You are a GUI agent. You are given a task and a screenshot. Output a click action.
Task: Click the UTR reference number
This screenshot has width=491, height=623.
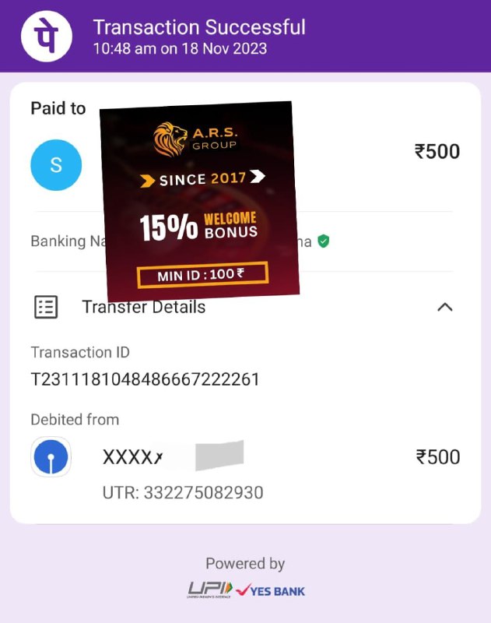point(183,493)
